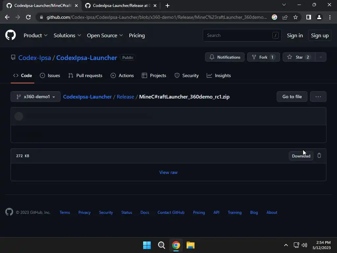Open the GitHub home logo
The image size is (337, 253).
10,35
